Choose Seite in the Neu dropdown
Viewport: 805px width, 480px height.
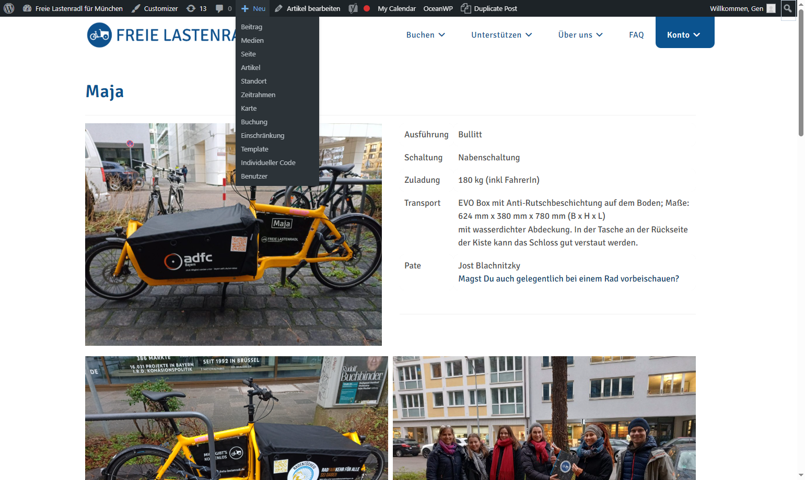277,54
